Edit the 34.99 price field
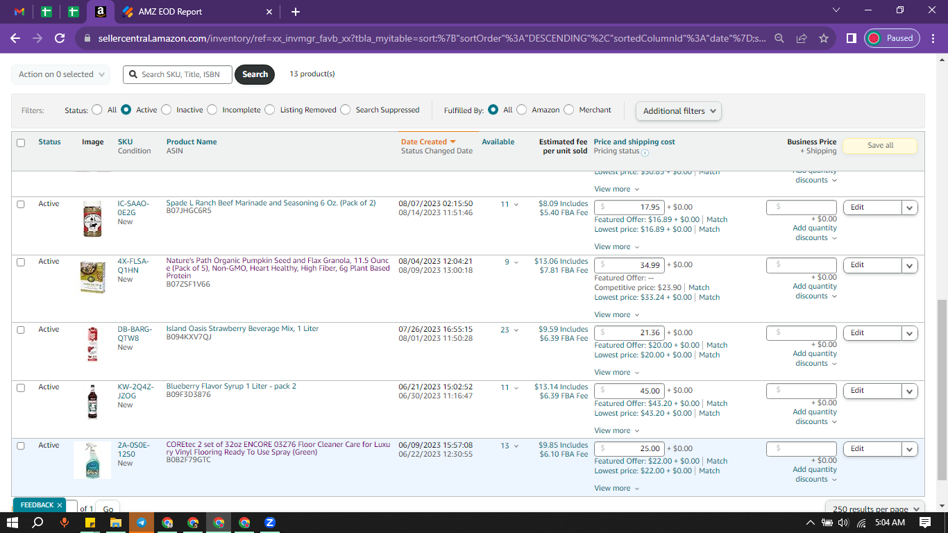 pos(629,265)
